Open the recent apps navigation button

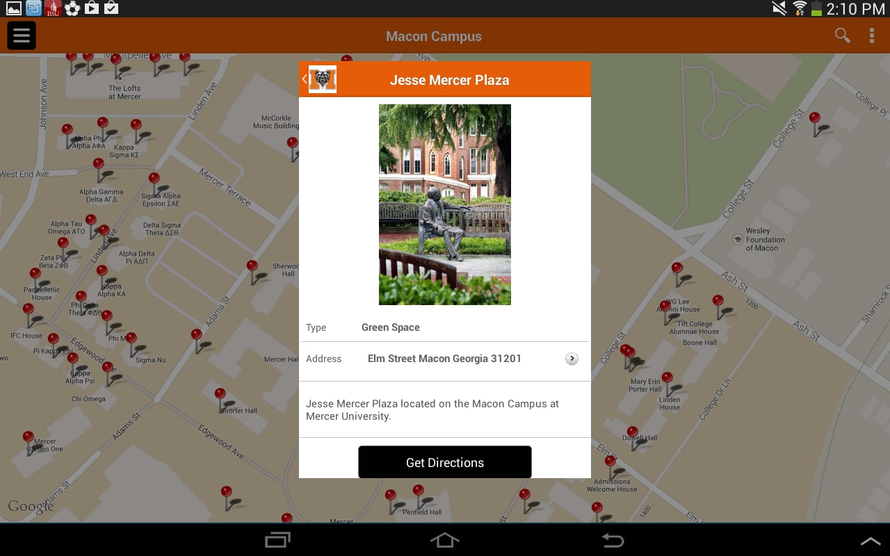(278, 540)
